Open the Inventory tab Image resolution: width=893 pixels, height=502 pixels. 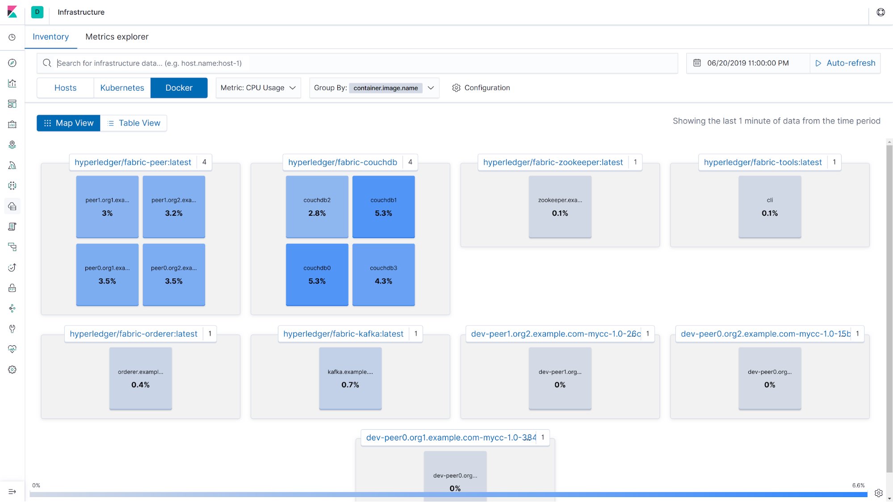click(x=50, y=37)
